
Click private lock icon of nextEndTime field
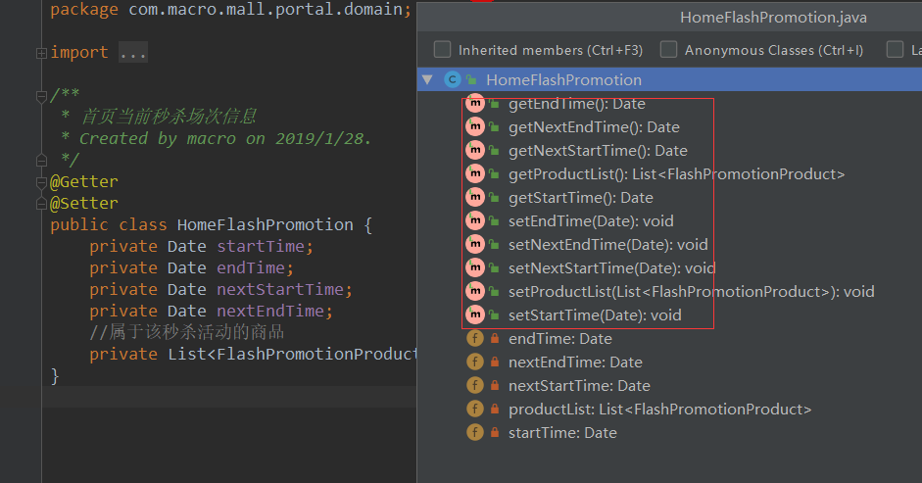[495, 362]
